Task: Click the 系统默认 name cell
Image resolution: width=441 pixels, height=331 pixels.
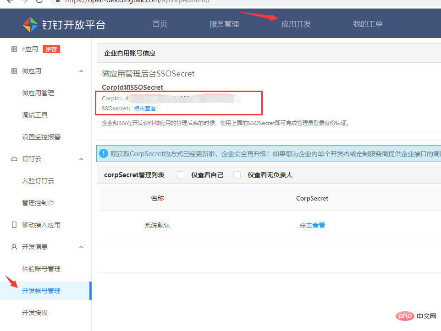Action: tap(158, 225)
